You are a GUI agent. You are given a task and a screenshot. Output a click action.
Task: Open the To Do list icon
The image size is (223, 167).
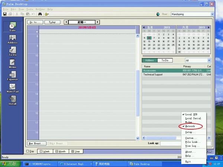(x=12, y=51)
